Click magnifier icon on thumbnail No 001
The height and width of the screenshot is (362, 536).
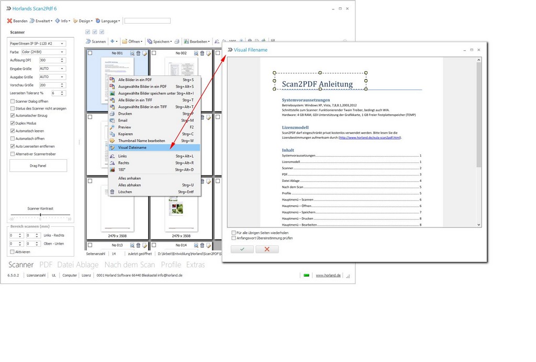point(132,53)
